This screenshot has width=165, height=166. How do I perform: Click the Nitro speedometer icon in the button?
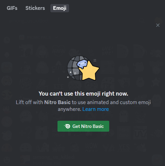pyautogui.click(x=67, y=126)
